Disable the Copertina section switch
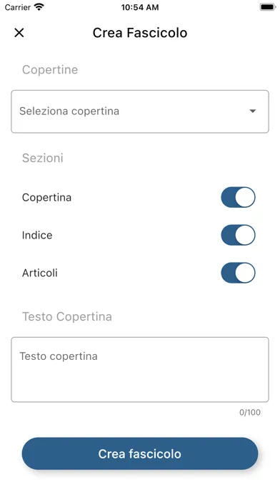Viewport: 280px width, 497px height. (x=238, y=197)
